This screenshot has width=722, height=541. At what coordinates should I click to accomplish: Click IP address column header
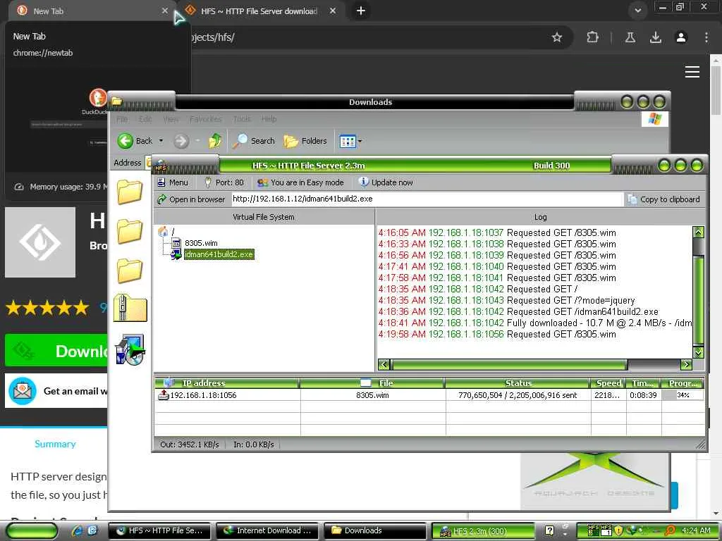226,383
